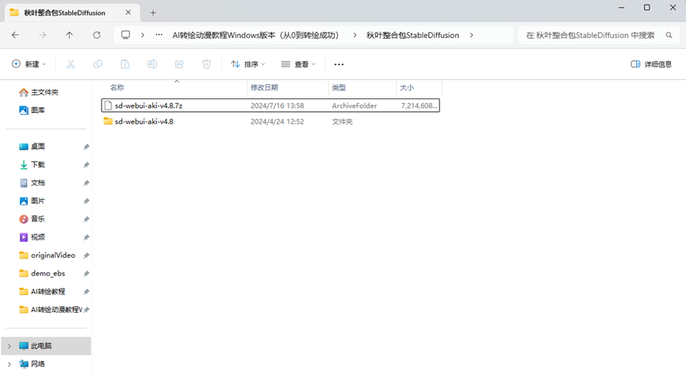
Task: Sort by the 修改日期 column header
Action: pos(264,87)
